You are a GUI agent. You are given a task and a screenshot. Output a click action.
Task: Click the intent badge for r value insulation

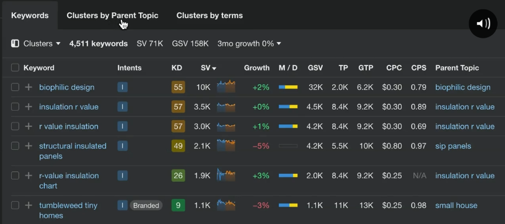(123, 126)
